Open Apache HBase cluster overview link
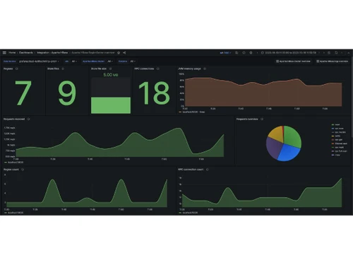Screen dimensions: 353x265 [x=293, y=61]
